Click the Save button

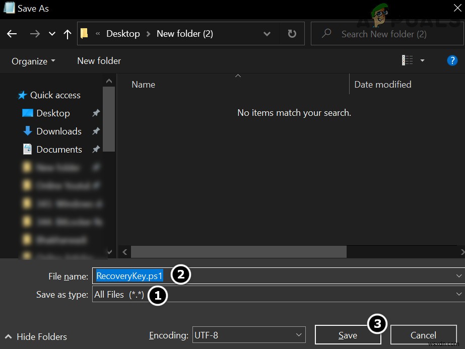coord(348,334)
